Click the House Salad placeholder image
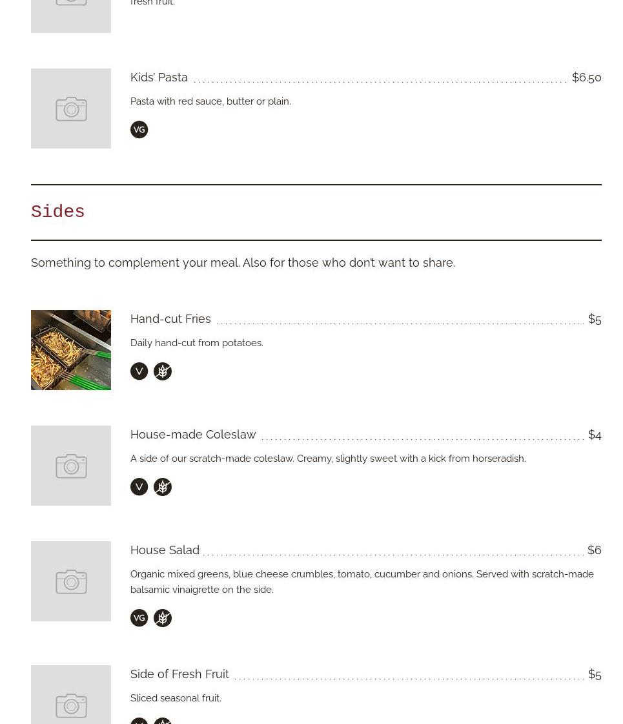Screen dimensions: 623x724 point(71,581)
